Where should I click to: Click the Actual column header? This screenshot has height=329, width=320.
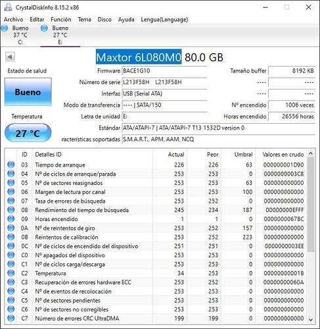point(170,155)
